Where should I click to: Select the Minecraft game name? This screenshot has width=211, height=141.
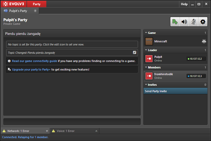point(161,41)
